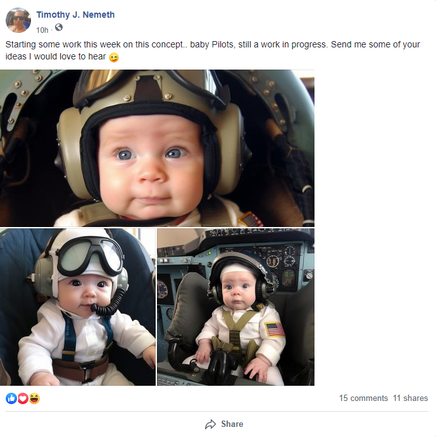The image size is (436, 437).
Task: Open Timothy J. Nemeth's profile picture
Action: click(x=18, y=20)
